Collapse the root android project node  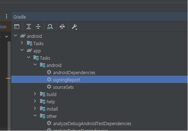[x=15, y=36]
